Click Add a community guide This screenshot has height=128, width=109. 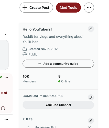pos(58,64)
